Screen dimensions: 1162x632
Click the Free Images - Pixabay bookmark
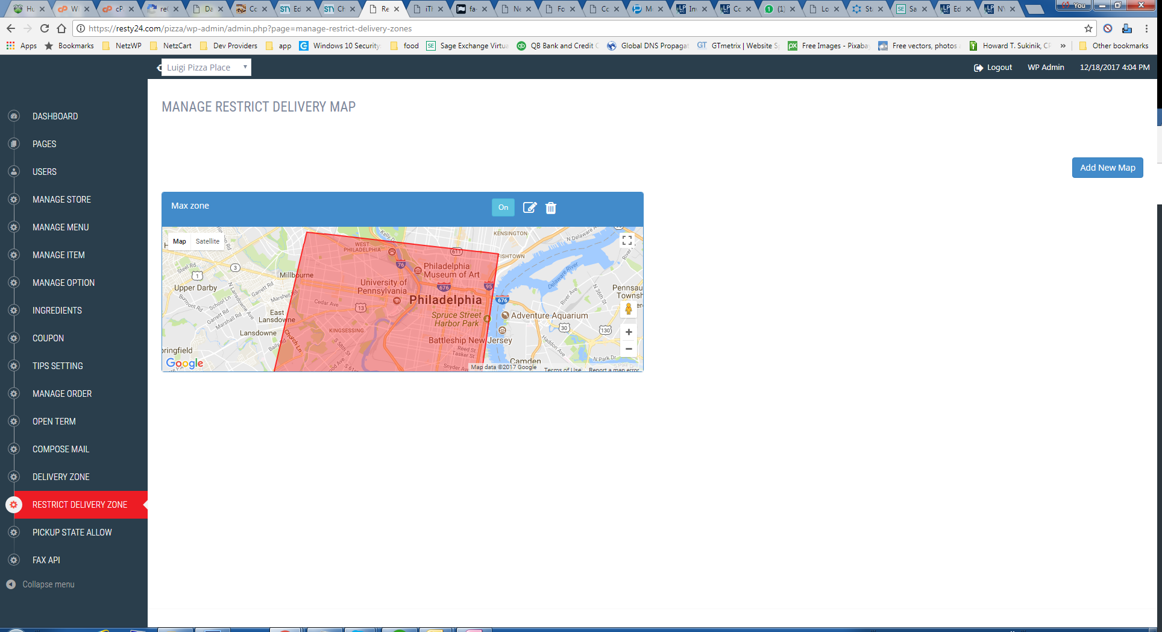829,46
